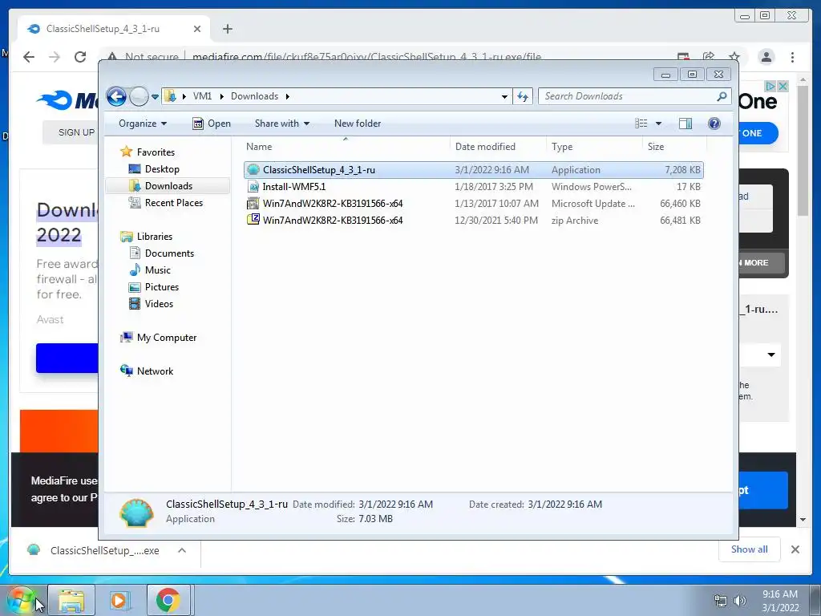Expand the arrow after VM1 breadcrumb

tap(221, 96)
